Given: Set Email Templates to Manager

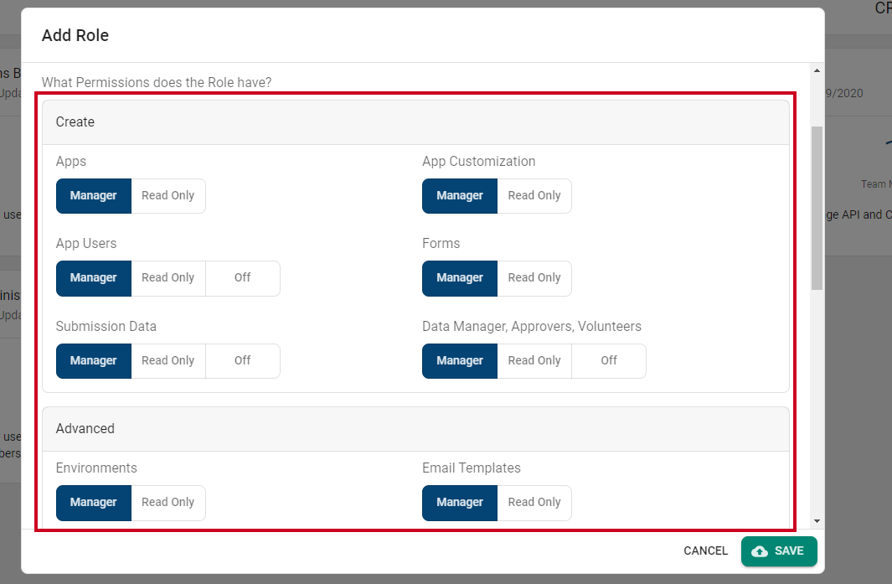Looking at the screenshot, I should [460, 503].
